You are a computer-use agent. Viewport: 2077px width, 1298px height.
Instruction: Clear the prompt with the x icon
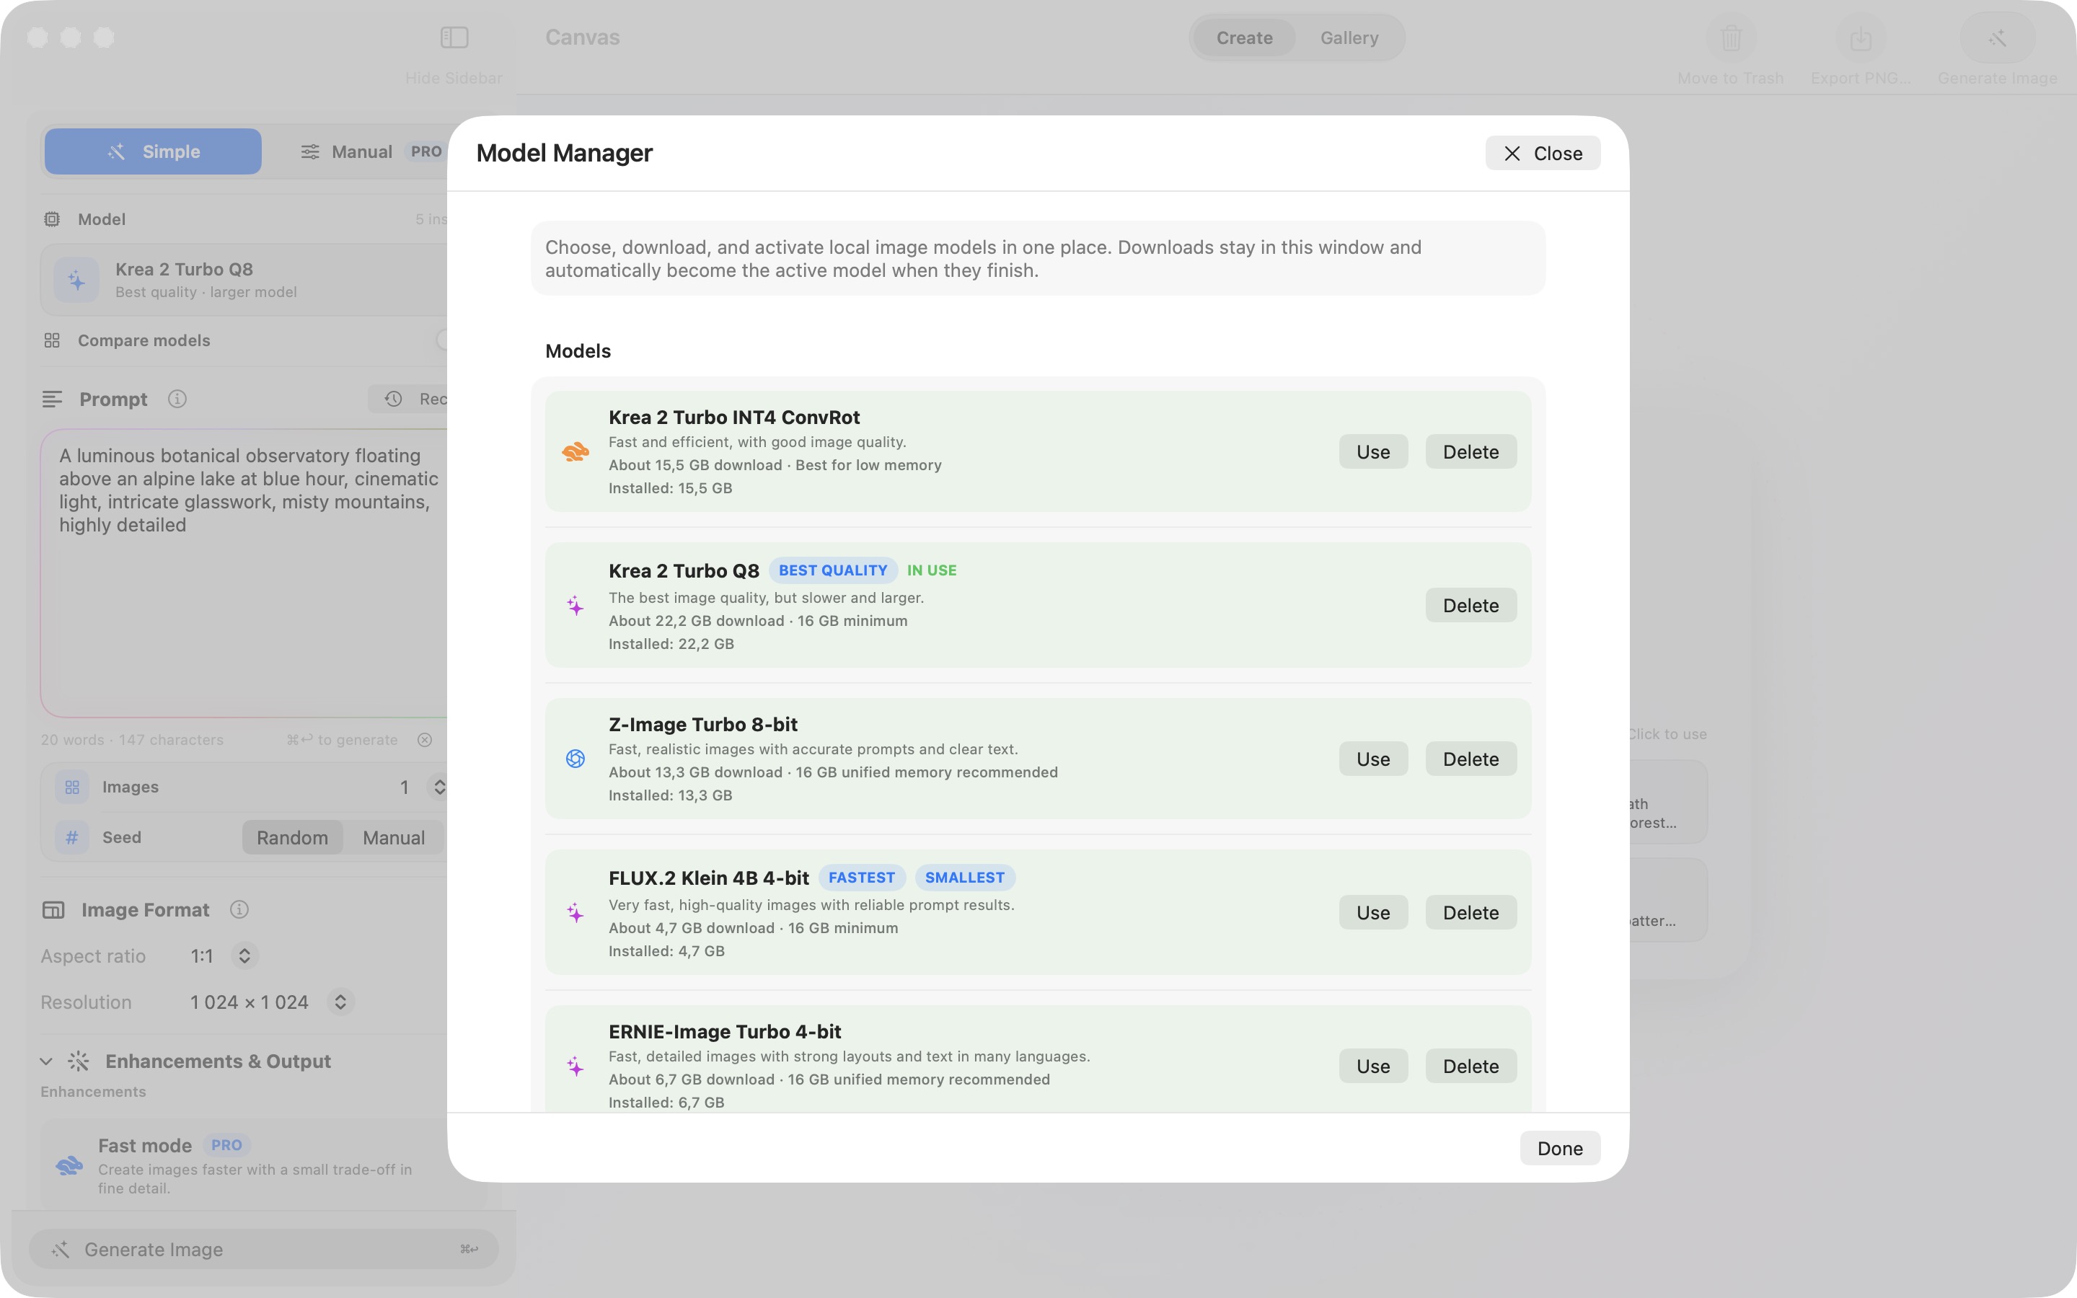pos(425,740)
